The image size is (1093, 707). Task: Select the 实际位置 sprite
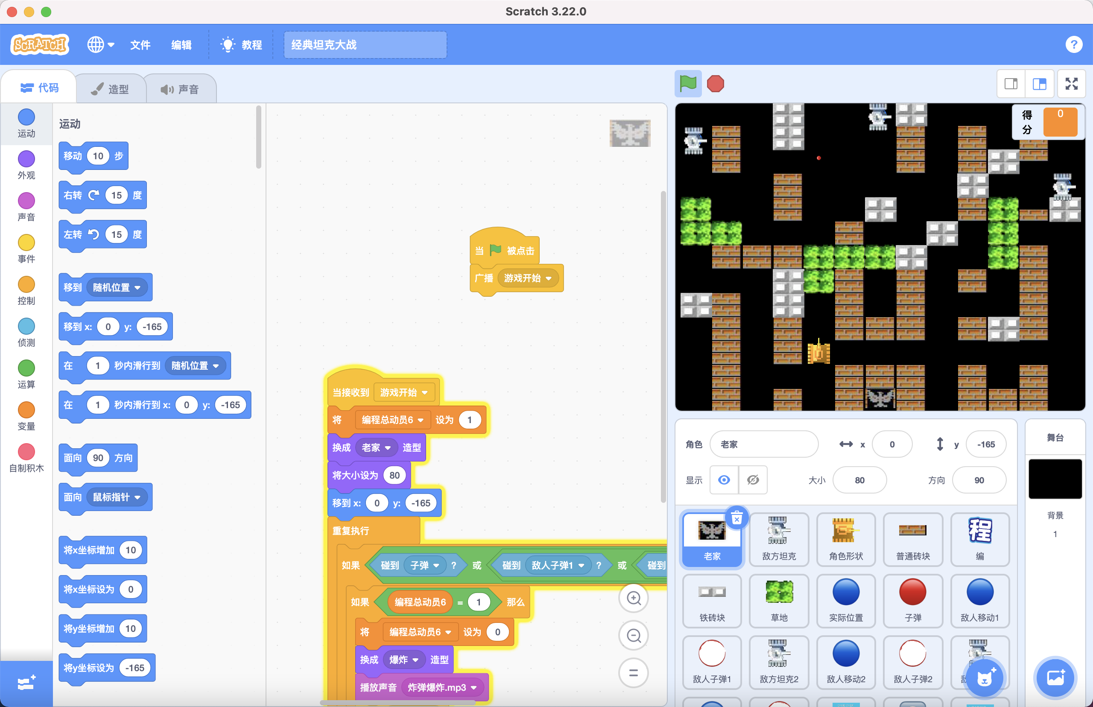[x=845, y=601]
